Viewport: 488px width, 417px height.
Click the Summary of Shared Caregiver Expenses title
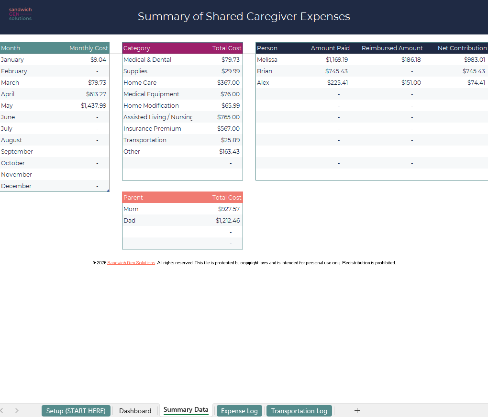pyautogui.click(x=244, y=16)
